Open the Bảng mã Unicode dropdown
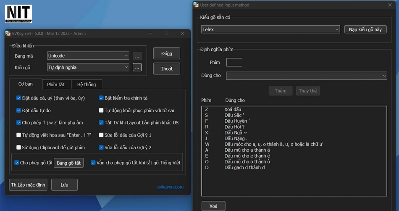The height and width of the screenshot is (211, 399). (x=88, y=56)
